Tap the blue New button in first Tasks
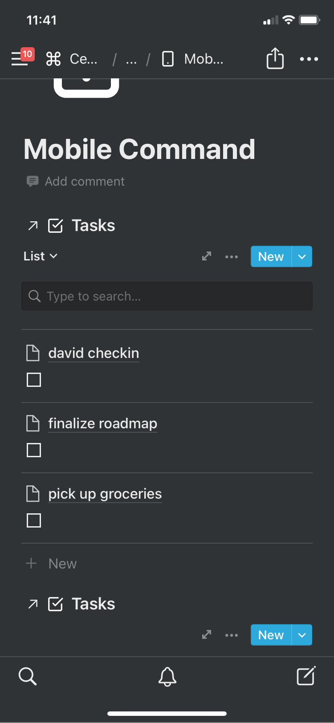The width and height of the screenshot is (334, 723). coord(271,257)
